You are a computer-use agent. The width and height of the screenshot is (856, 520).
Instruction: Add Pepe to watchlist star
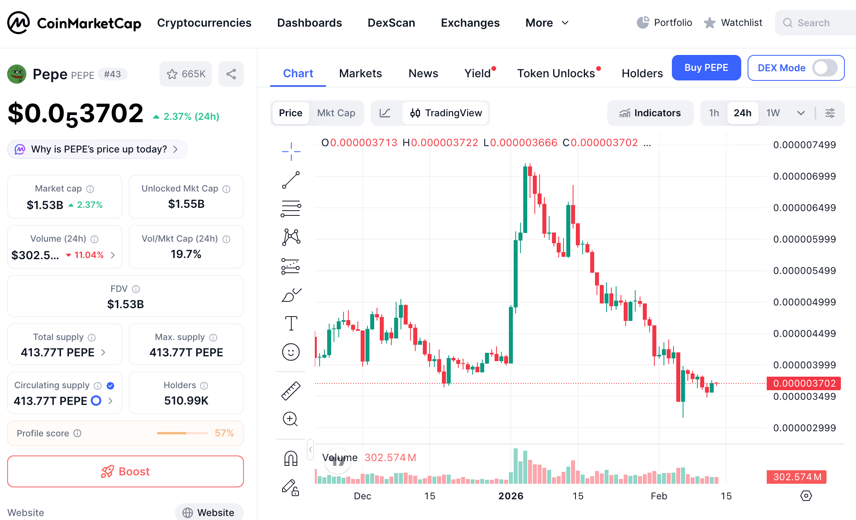[186, 74]
